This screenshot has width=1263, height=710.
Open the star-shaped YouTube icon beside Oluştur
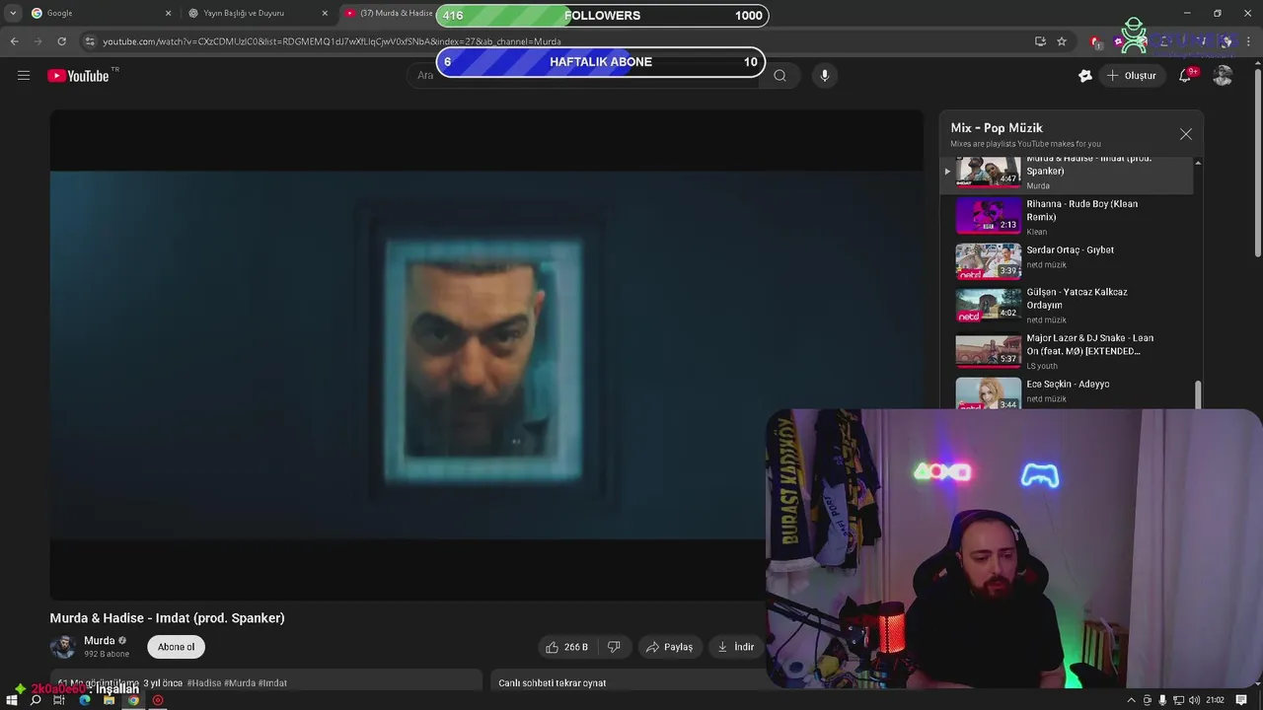(1085, 75)
